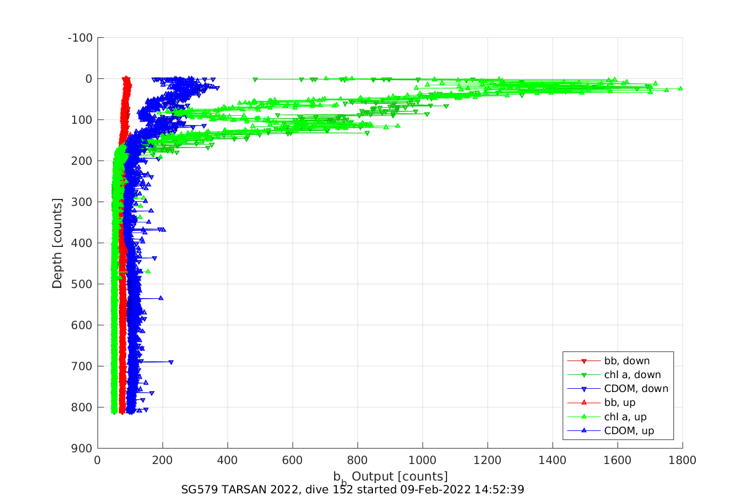Click the blue down-triangle marker in legend
Screen dimensions: 755x504
(x=583, y=389)
